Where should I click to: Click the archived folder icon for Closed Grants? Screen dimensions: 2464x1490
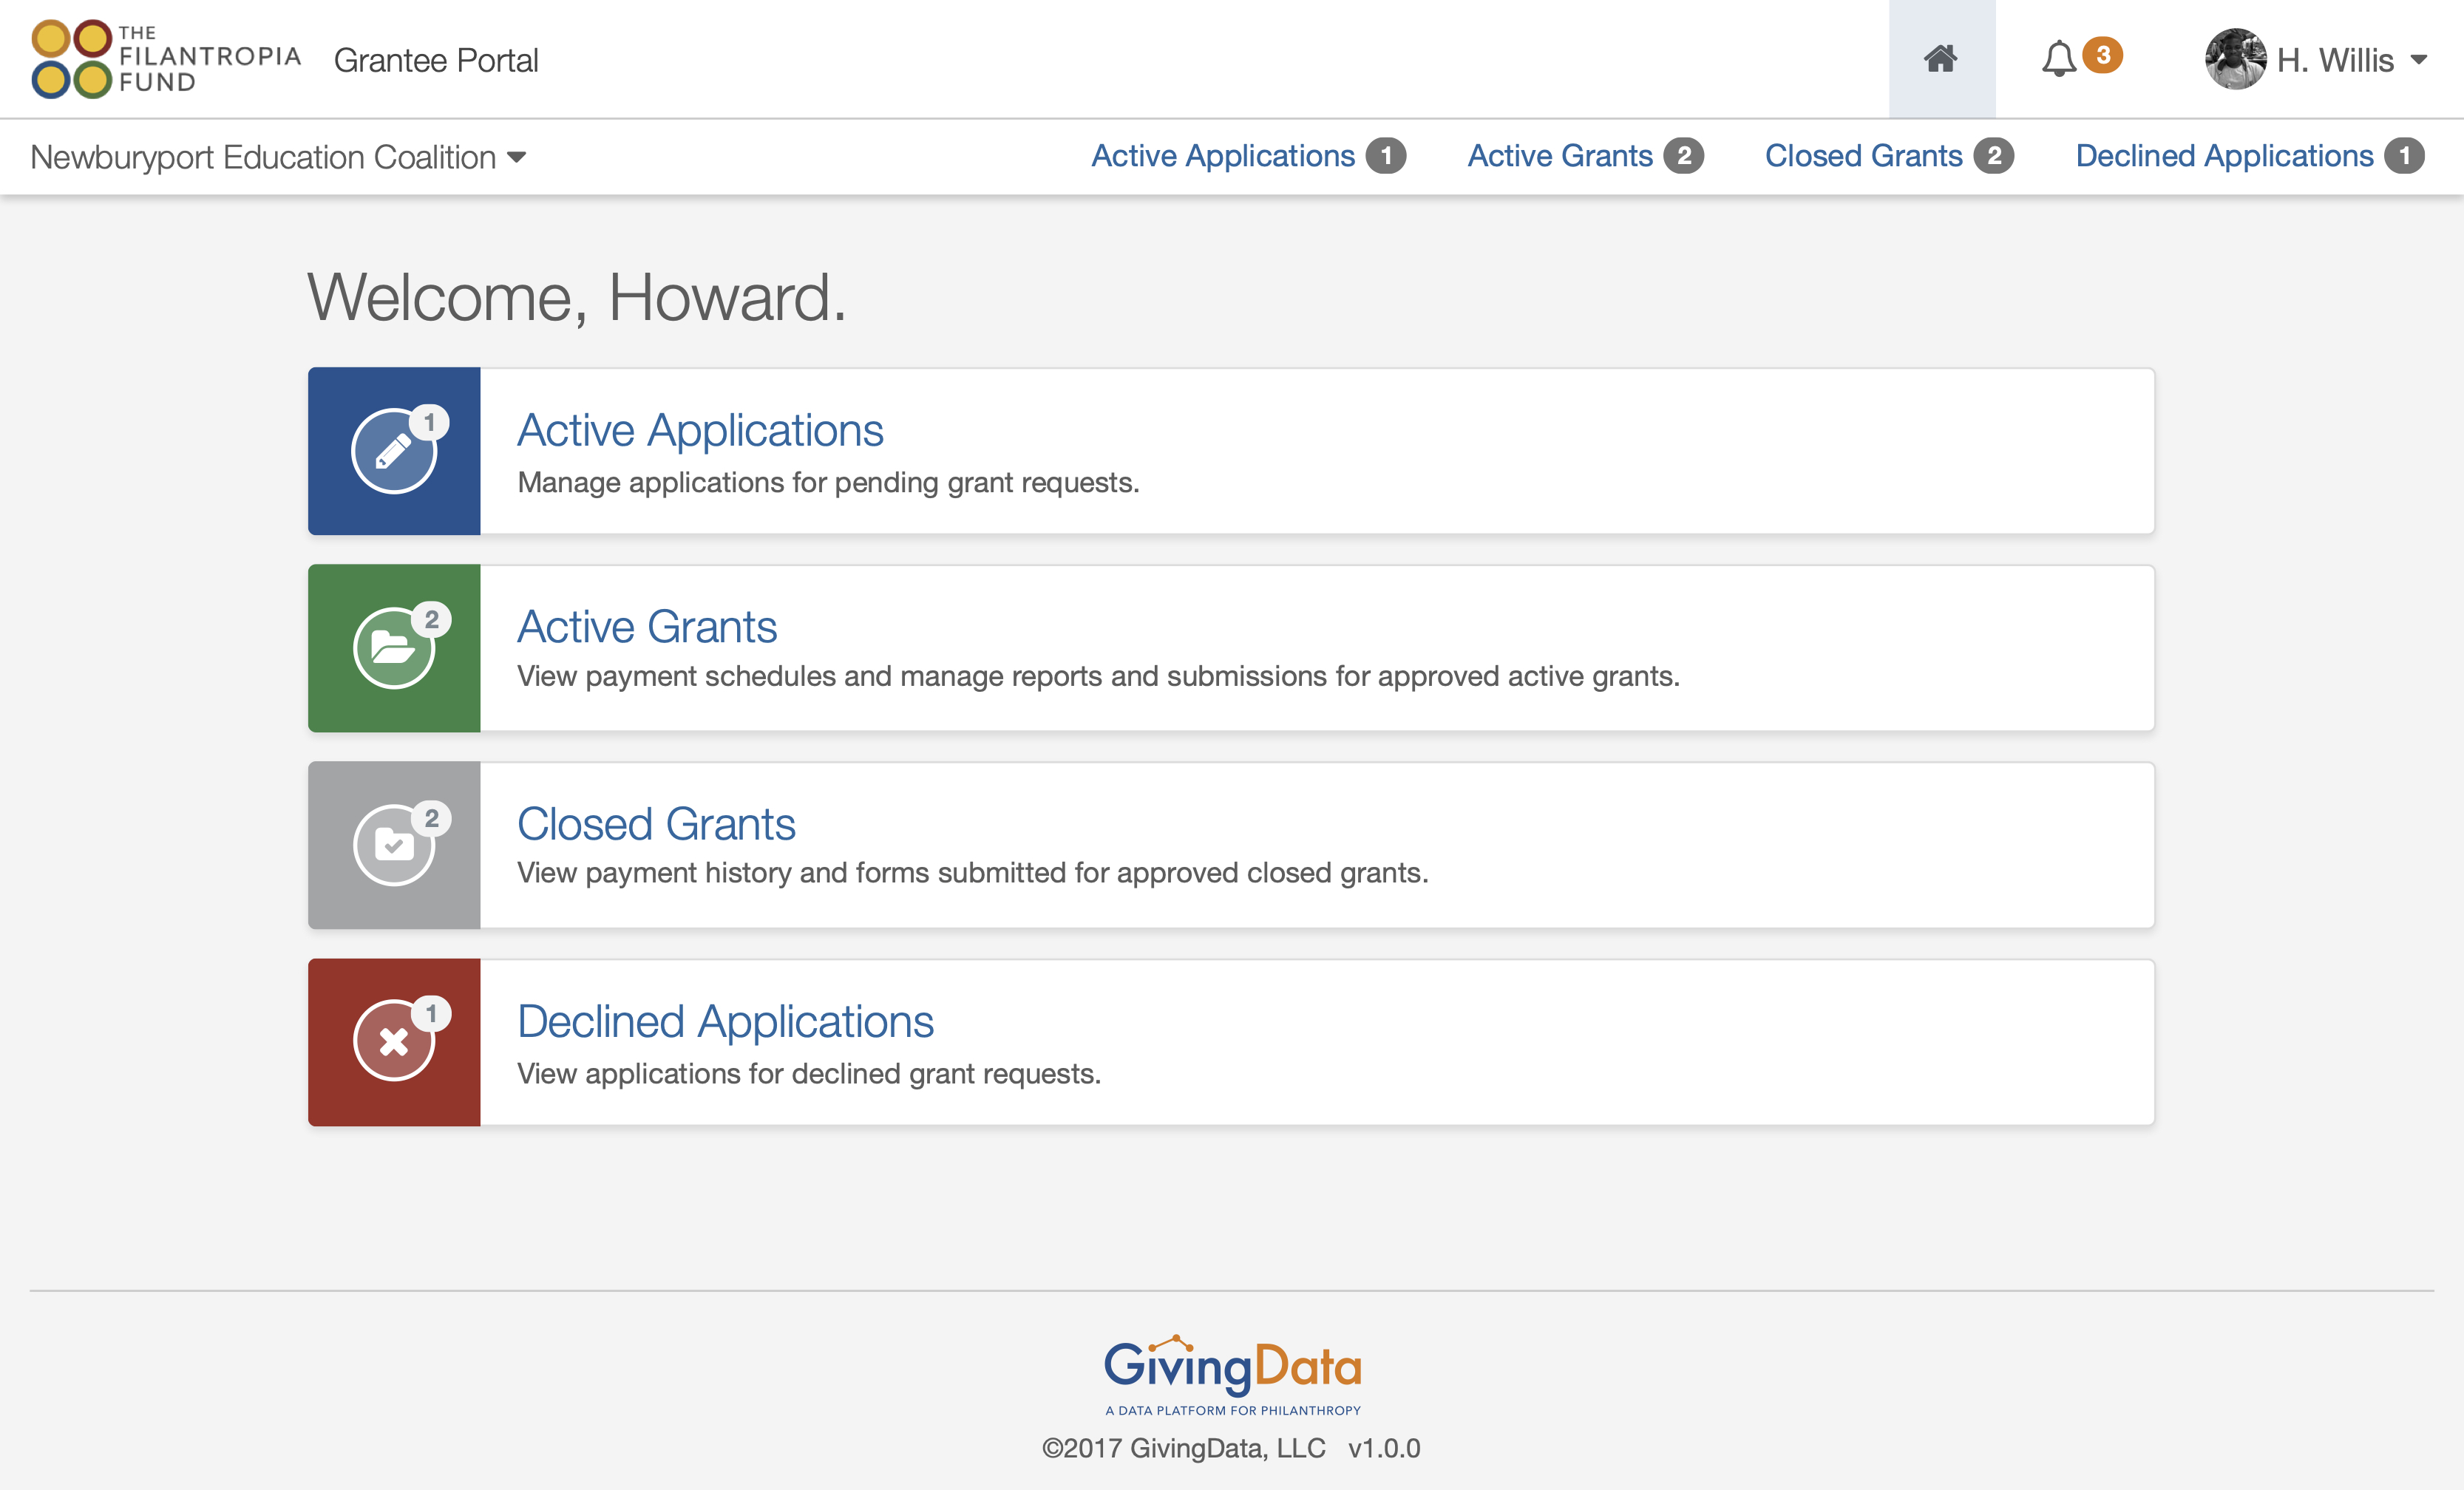[x=393, y=844]
